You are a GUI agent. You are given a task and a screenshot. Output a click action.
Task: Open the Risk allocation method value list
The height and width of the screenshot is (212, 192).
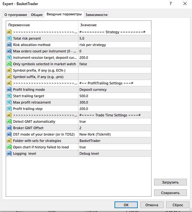[x=114, y=45]
